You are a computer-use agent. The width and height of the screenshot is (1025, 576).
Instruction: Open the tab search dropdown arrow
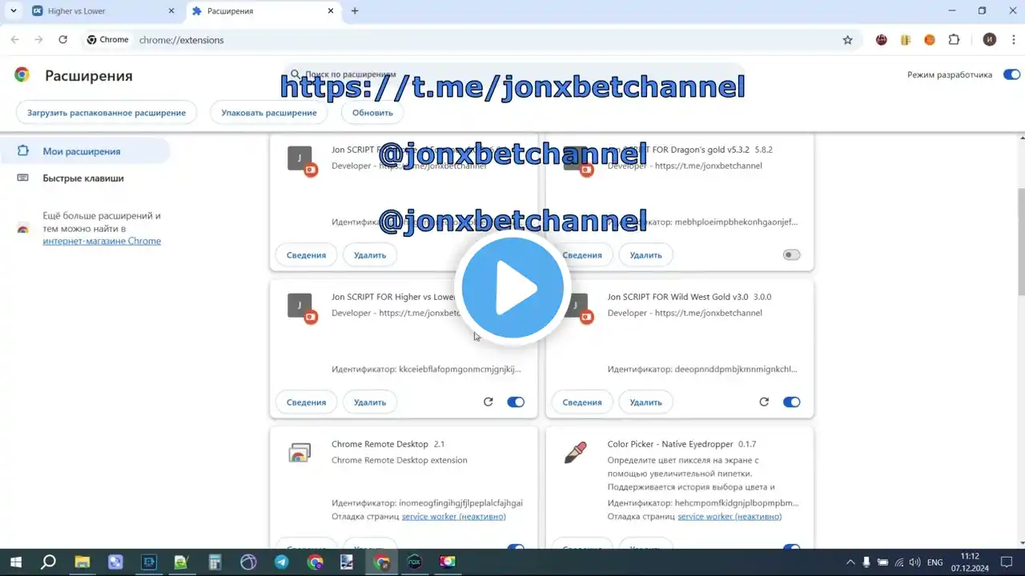coord(14,11)
